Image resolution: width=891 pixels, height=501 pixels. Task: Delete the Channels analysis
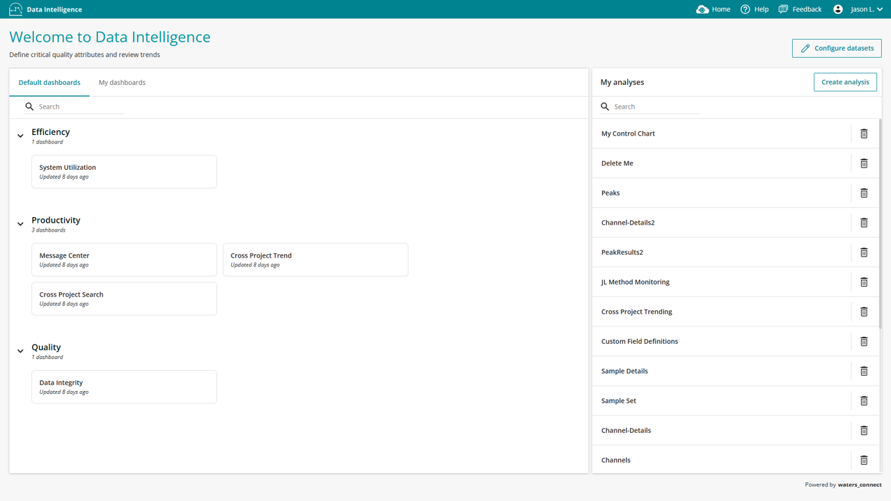[864, 460]
